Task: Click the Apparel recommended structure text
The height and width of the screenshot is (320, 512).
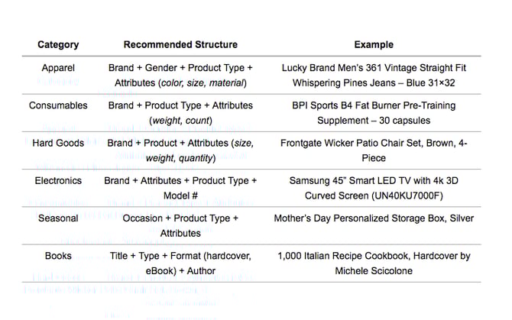Action: pos(180,76)
